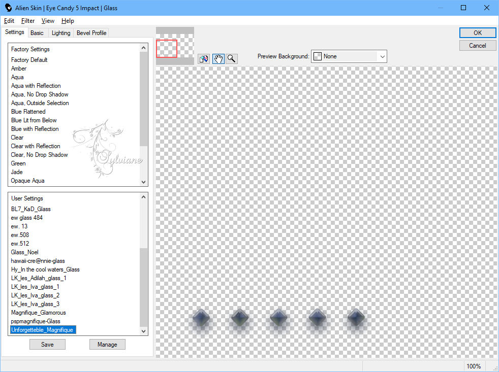Image resolution: width=499 pixels, height=372 pixels.
Task: Select Blue with Reflection preset
Action: [35, 128]
